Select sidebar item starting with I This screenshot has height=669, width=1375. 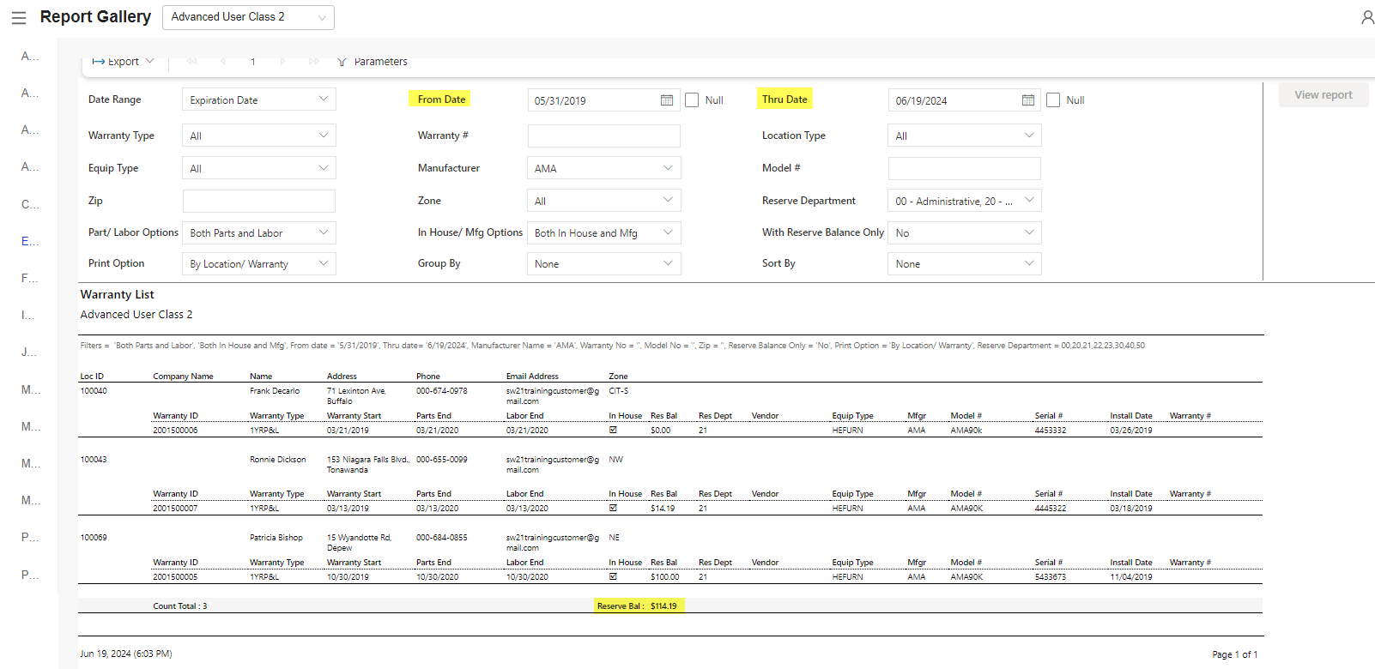[28, 315]
